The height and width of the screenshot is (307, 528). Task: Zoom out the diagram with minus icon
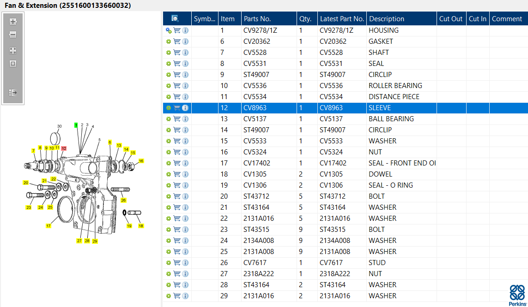[13, 35]
